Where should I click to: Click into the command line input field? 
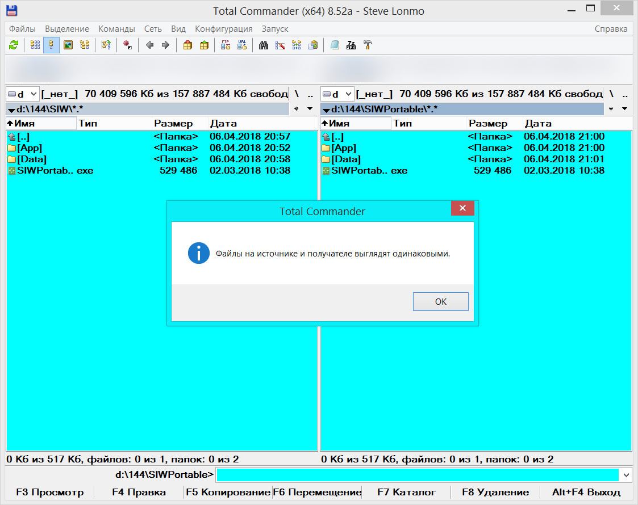click(x=418, y=475)
